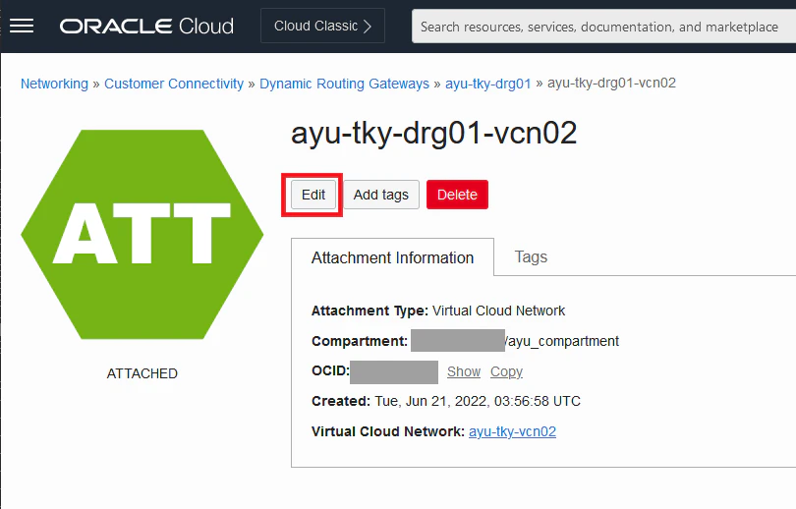The height and width of the screenshot is (509, 796).
Task: Click the Add tags button
Action: [x=381, y=195]
